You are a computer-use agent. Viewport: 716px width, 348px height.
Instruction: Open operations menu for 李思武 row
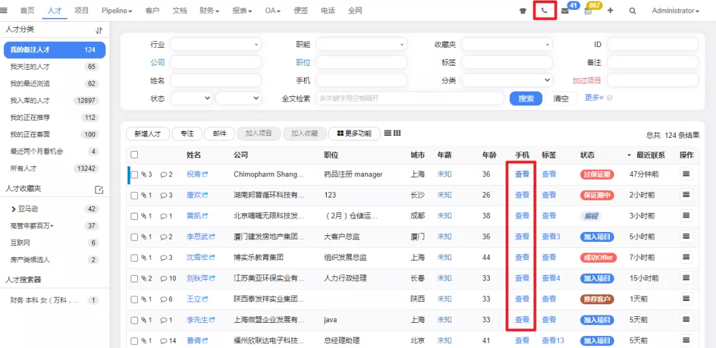coord(686,237)
